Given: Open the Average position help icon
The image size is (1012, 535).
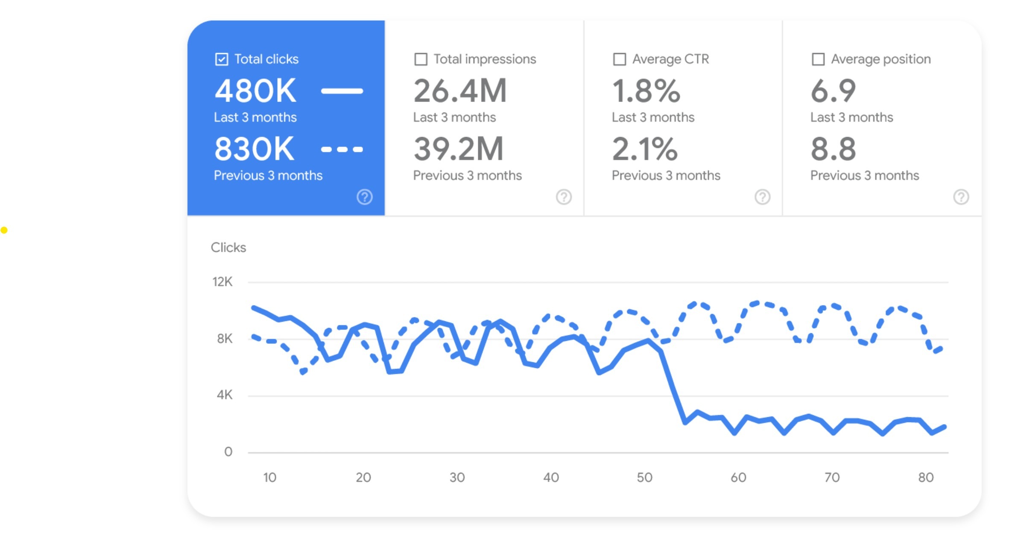Looking at the screenshot, I should (x=961, y=197).
